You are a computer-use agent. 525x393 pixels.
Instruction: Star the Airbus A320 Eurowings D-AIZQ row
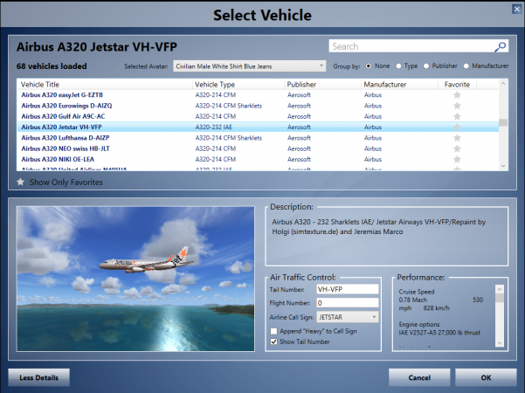pos(456,105)
